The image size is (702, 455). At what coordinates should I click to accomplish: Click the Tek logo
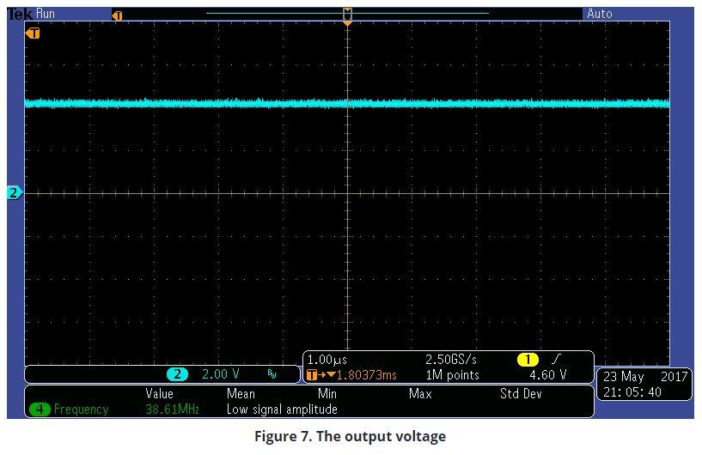(x=20, y=14)
